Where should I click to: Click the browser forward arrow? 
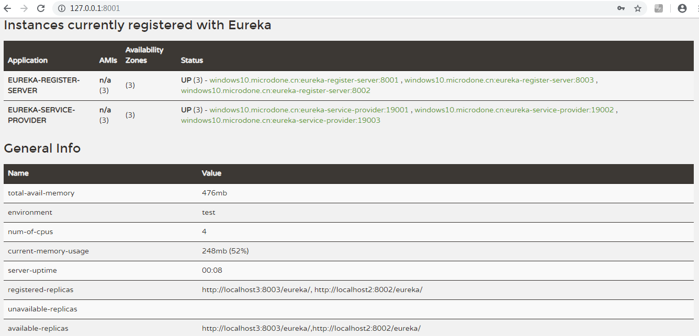pos(24,8)
